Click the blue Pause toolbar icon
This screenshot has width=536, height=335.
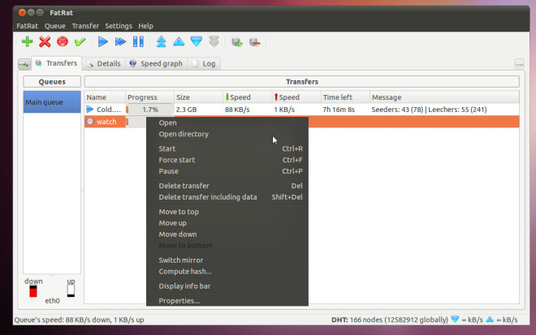click(138, 42)
